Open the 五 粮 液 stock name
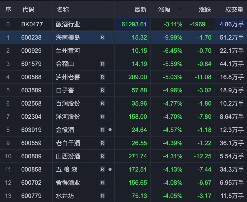Screen dimensions: 247x202 (x=66, y=169)
